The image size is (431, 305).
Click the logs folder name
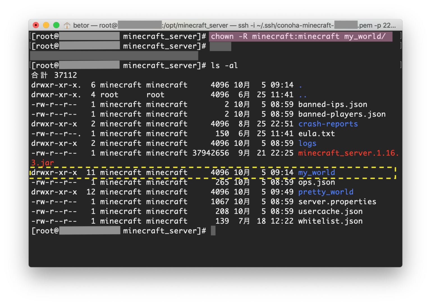(x=307, y=143)
